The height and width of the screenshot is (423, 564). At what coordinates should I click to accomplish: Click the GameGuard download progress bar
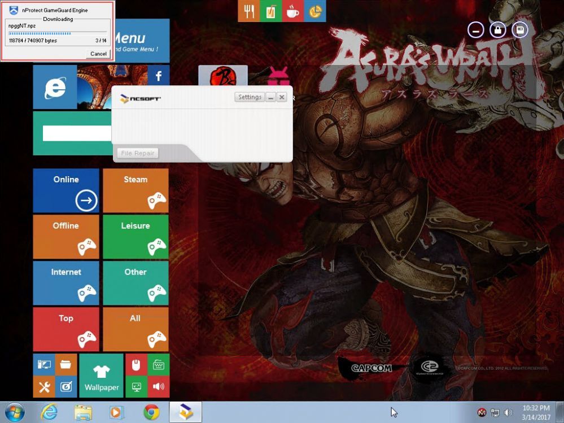58,33
